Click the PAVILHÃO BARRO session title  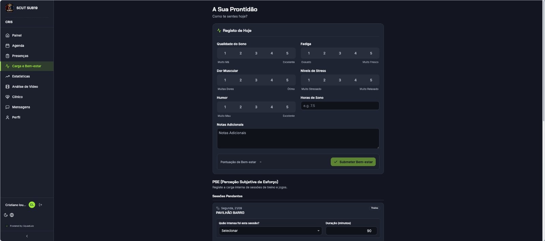pos(230,213)
